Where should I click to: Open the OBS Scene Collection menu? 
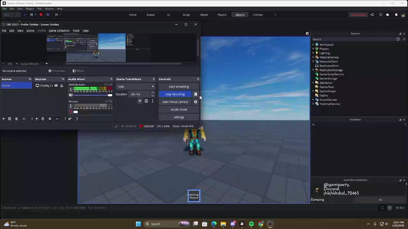click(59, 31)
